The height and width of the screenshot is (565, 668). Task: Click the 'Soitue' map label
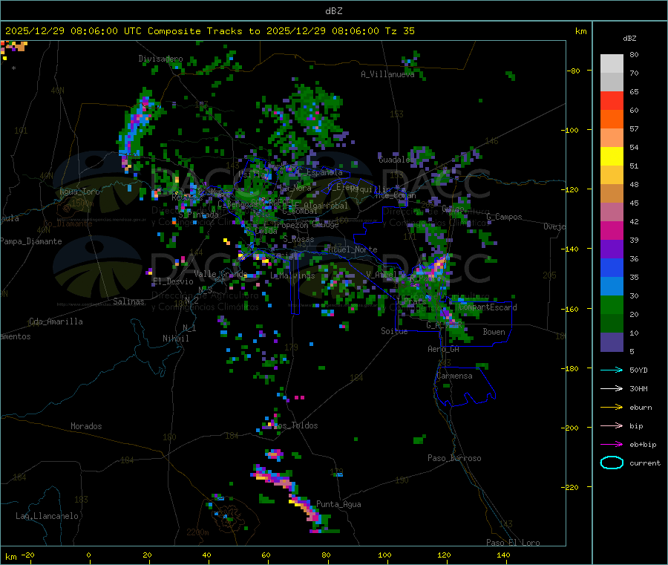pyautogui.click(x=394, y=331)
